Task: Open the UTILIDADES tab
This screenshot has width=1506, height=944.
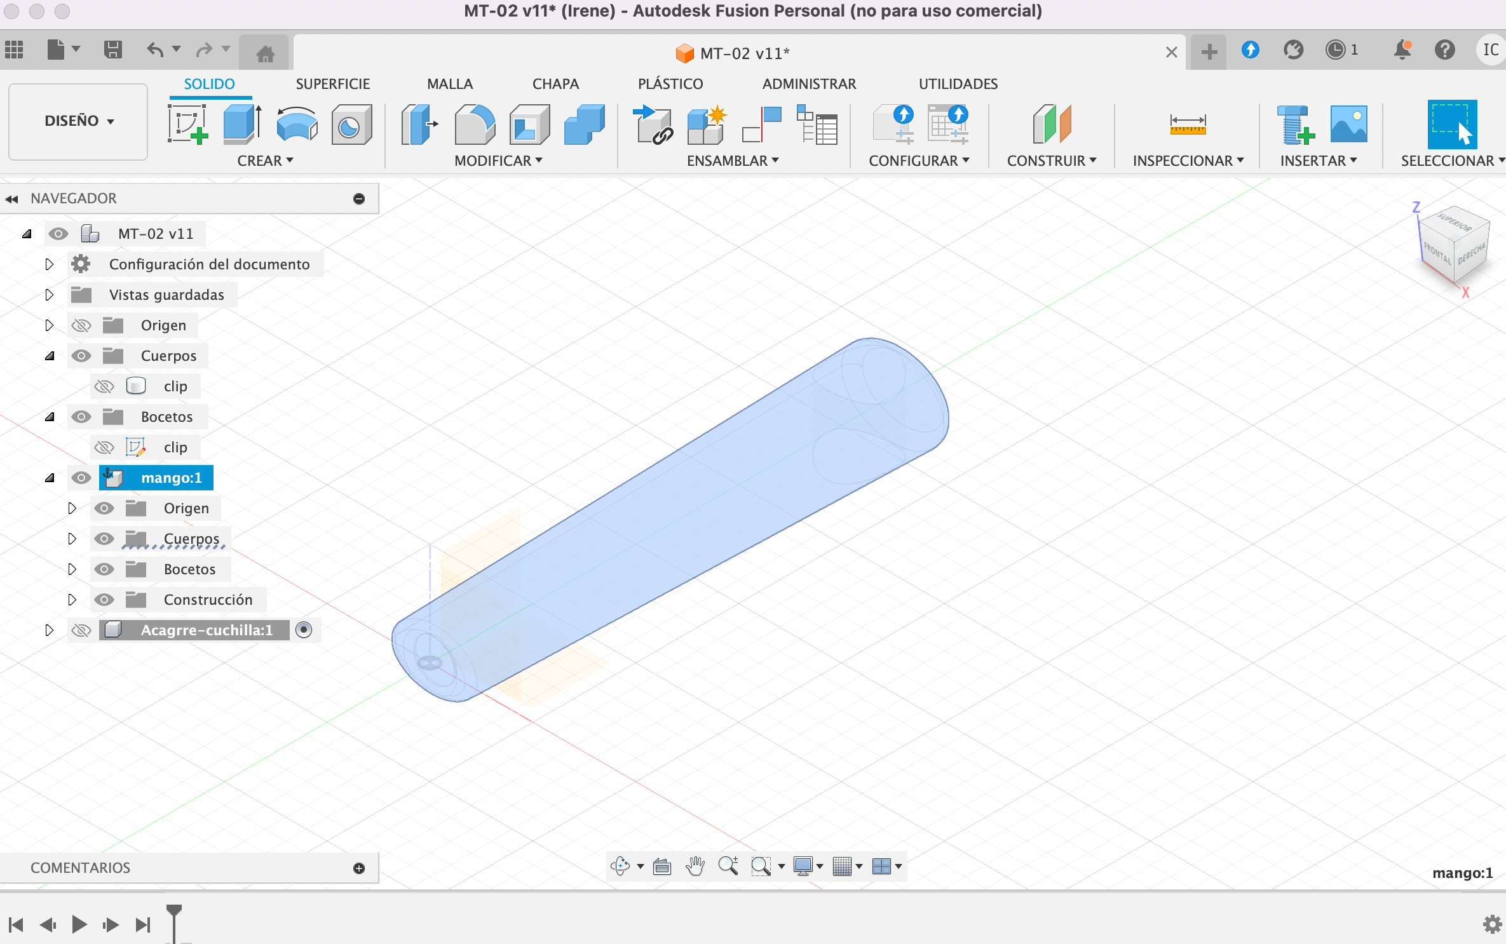Action: [958, 84]
